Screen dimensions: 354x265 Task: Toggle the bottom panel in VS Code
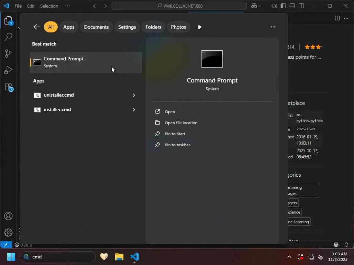(x=292, y=6)
